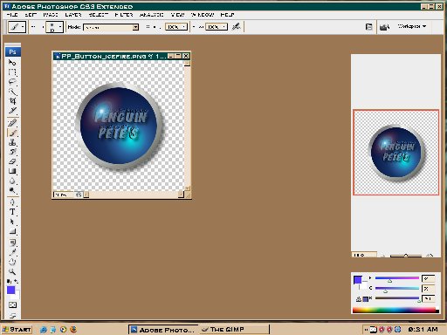Select the Crop tool

12,101
